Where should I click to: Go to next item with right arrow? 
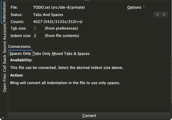click(x=164, y=15)
